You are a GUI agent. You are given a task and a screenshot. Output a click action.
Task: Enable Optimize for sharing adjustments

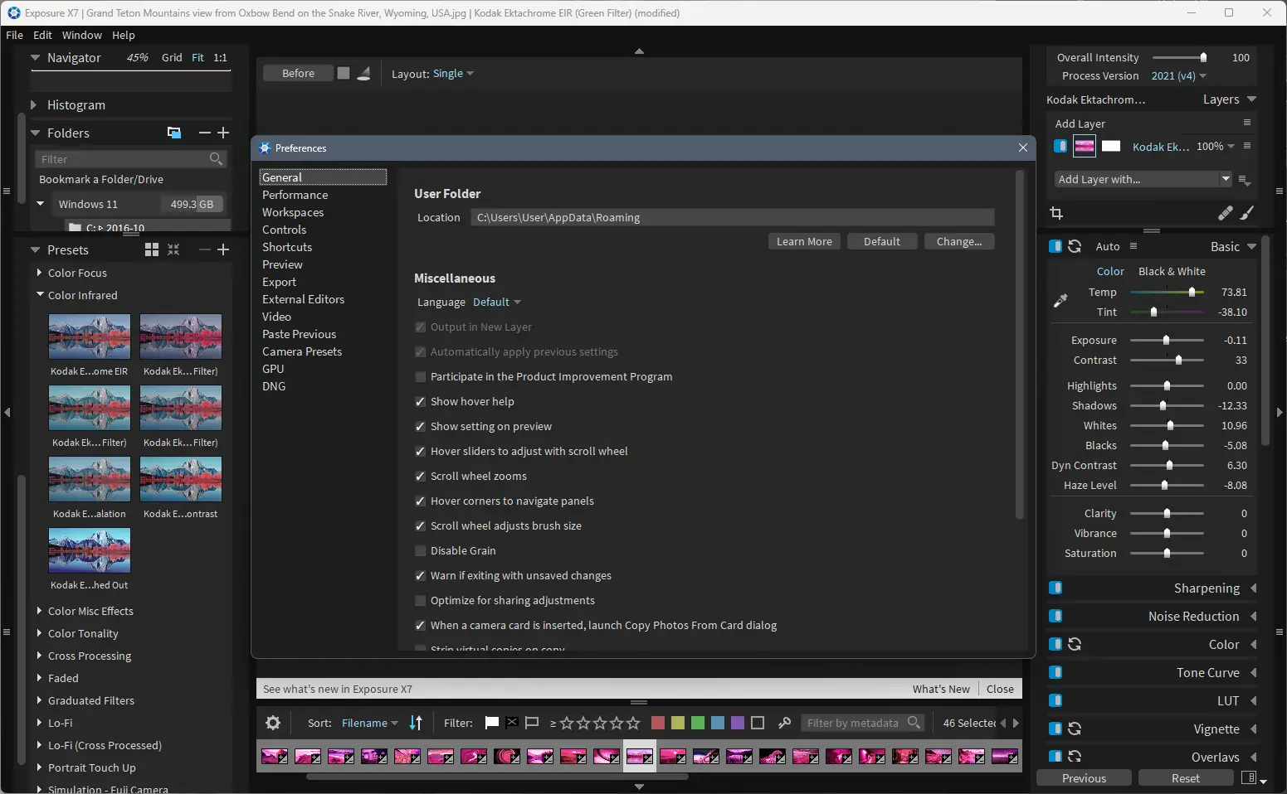tap(420, 600)
